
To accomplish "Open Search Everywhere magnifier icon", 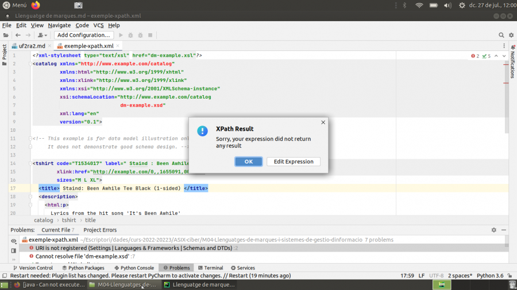I will [501, 35].
